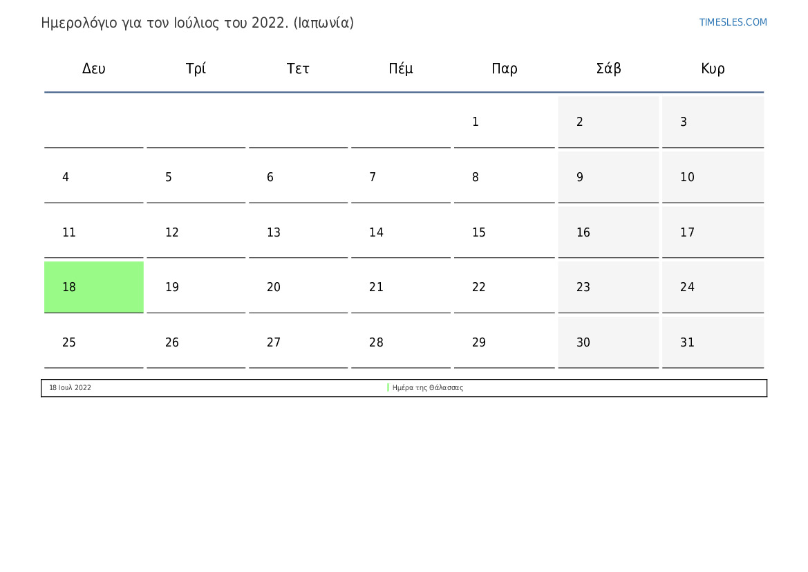Screen dimensions: 808x572
Task: Click the Κυρ (Sunday) column header
Action: (x=713, y=68)
